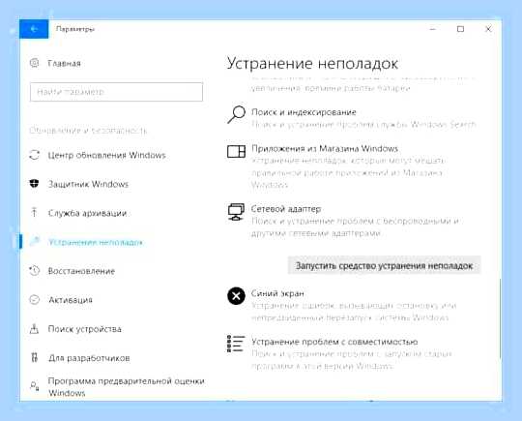The width and height of the screenshot is (522, 421).
Task: Maximize the Параметры window
Action: 460,29
